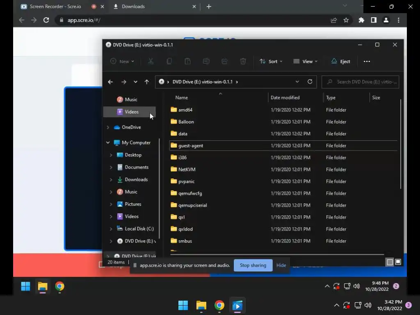
Task: Expand the Desktop tree node
Action: (x=111, y=155)
